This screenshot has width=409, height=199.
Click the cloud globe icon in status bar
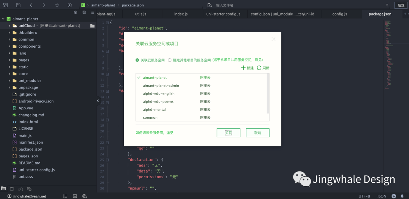84,196
